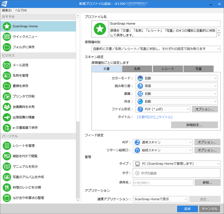Screen dimensions: 224x214
Task: Select the 名刺を管理 card icon
Action: click(7, 75)
